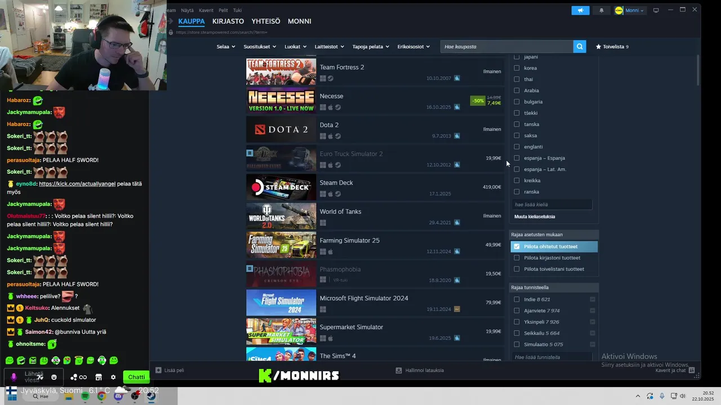The image size is (721, 405).
Task: Open the kick.com/actuallyangel chat link
Action: click(77, 184)
